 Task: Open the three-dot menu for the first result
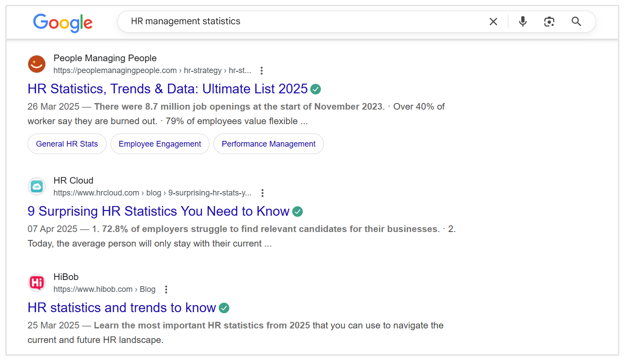tap(261, 70)
